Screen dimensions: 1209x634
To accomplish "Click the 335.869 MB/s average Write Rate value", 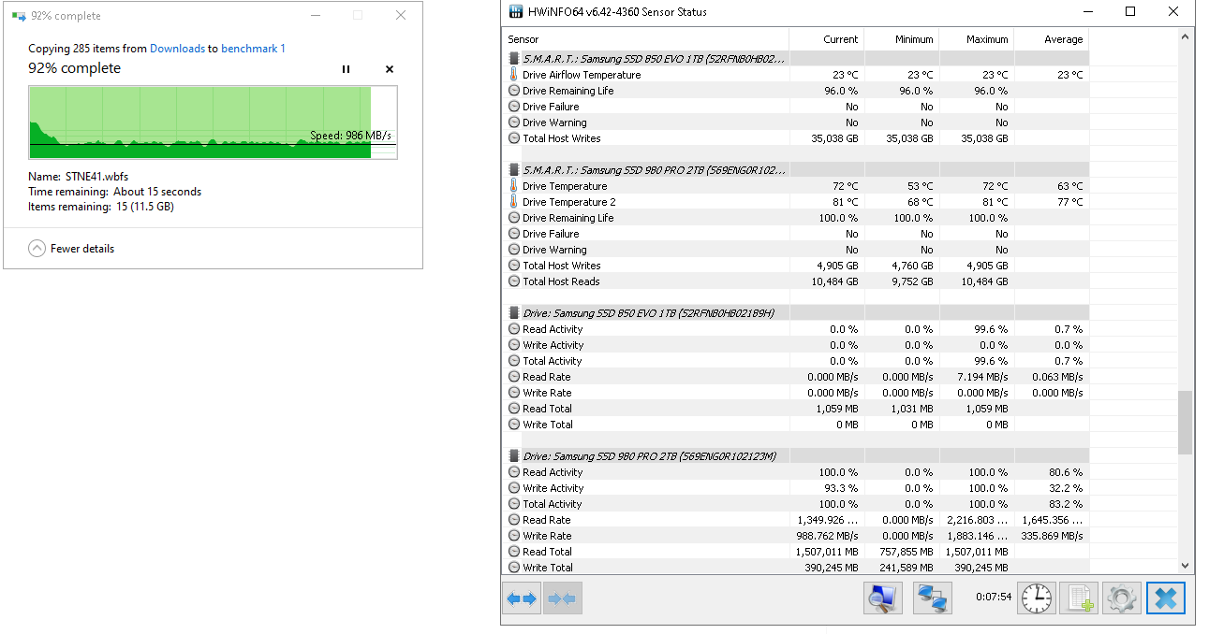I will pyautogui.click(x=1052, y=536).
